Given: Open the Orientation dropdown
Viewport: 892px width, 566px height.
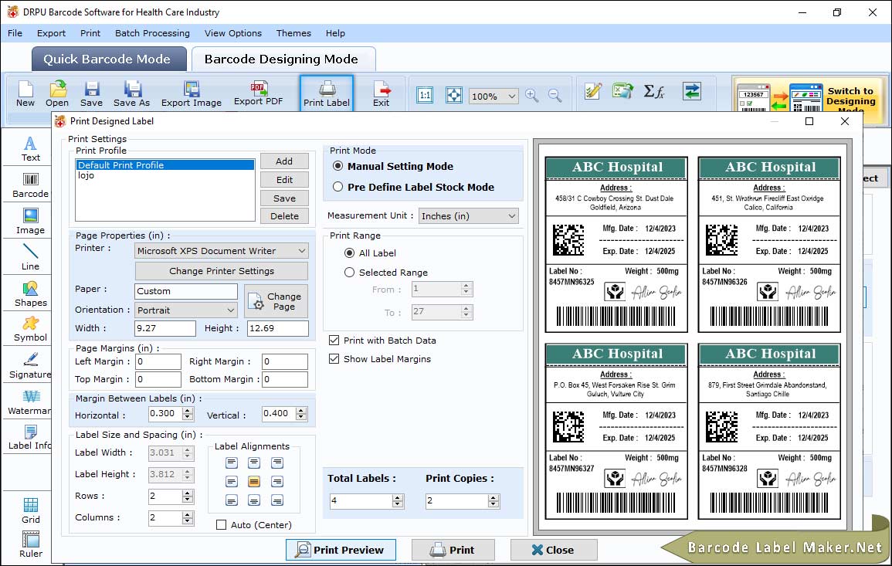Looking at the screenshot, I should click(186, 310).
